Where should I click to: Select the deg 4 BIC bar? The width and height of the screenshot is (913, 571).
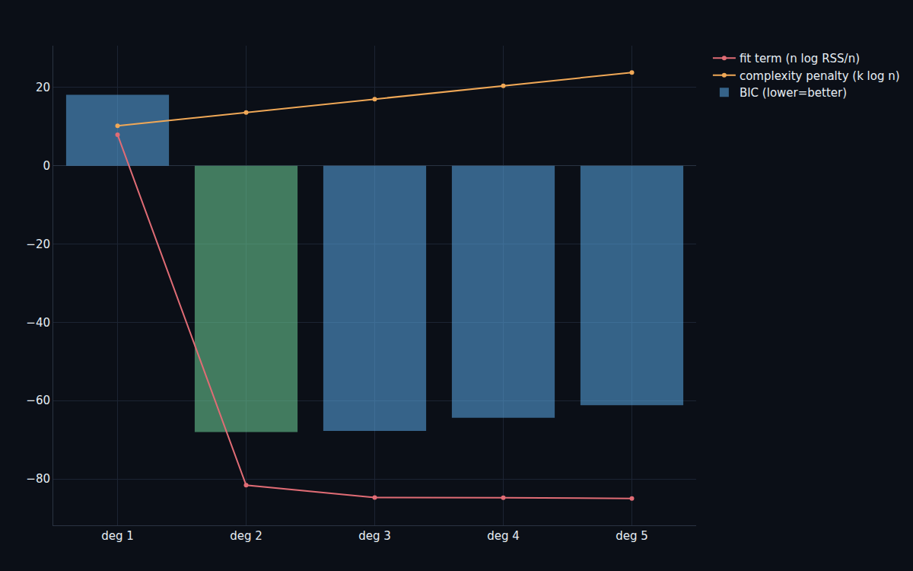[503, 292]
